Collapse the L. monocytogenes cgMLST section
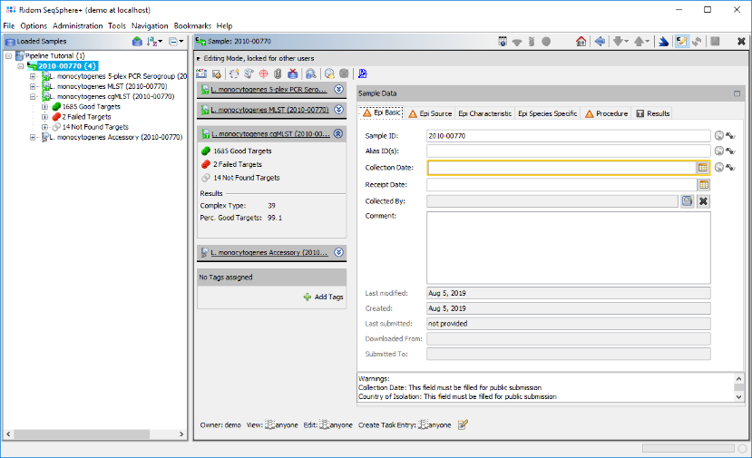This screenshot has height=458, width=752. click(x=338, y=133)
